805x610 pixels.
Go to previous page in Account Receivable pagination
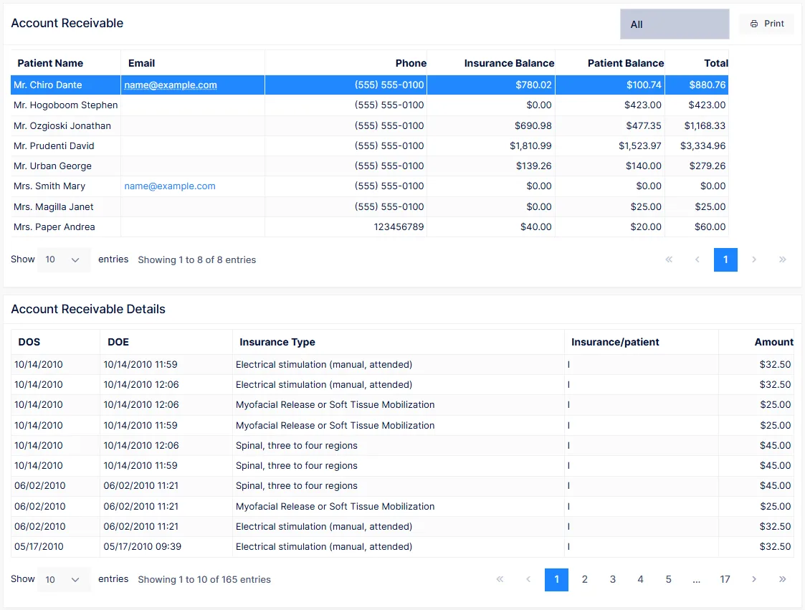point(697,259)
